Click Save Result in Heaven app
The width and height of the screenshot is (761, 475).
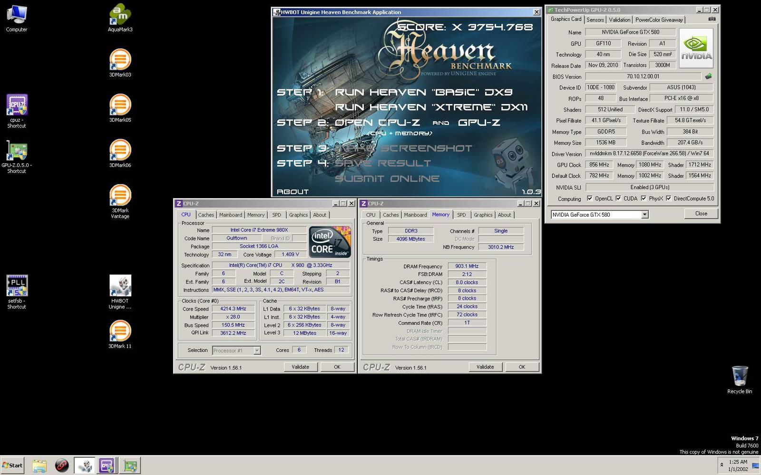tap(383, 163)
